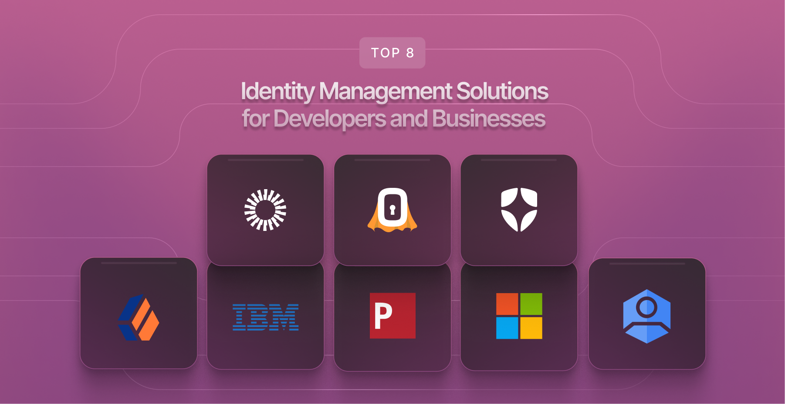
Task: Click the blue hexagon user profile logo
Action: (647, 316)
